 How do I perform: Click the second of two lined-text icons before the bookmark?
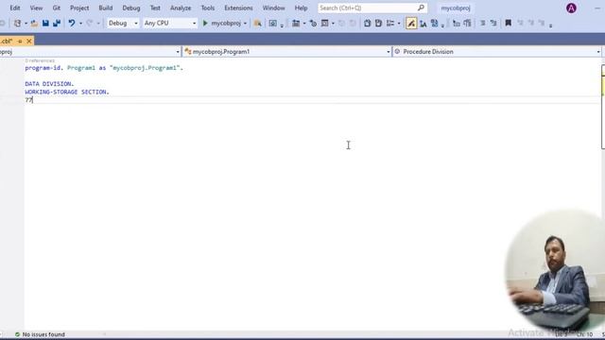(x=493, y=24)
